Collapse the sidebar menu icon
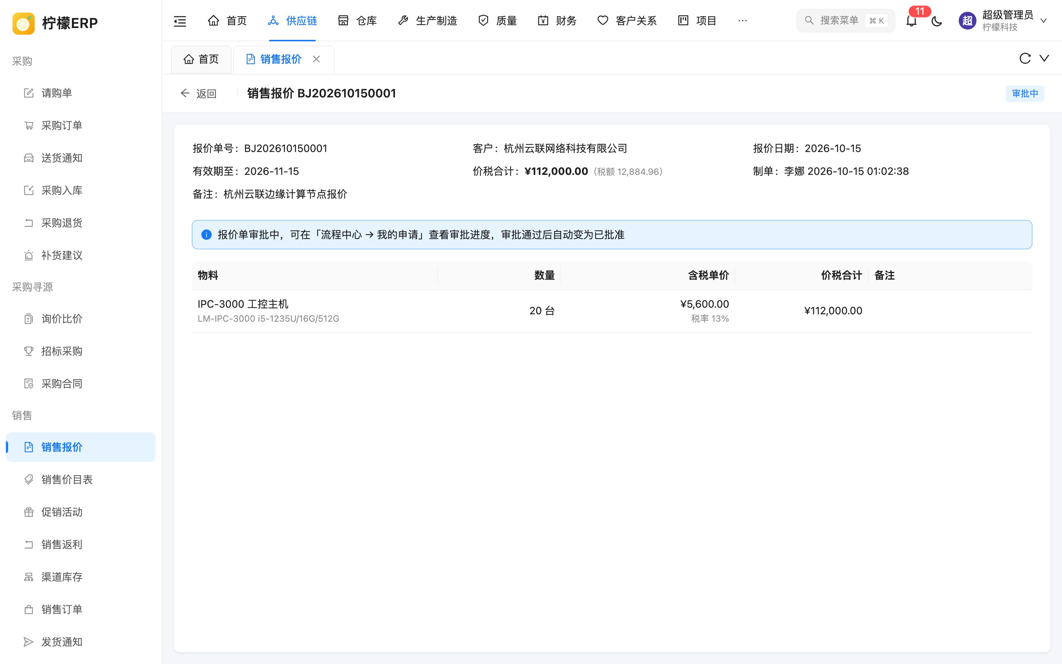 [x=180, y=21]
